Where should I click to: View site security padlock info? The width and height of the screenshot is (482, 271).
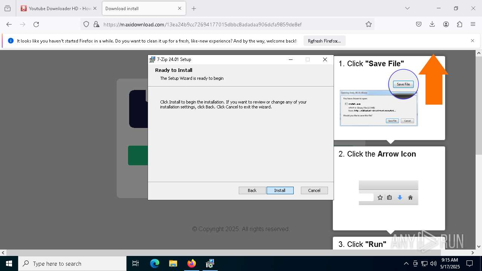[x=96, y=24]
